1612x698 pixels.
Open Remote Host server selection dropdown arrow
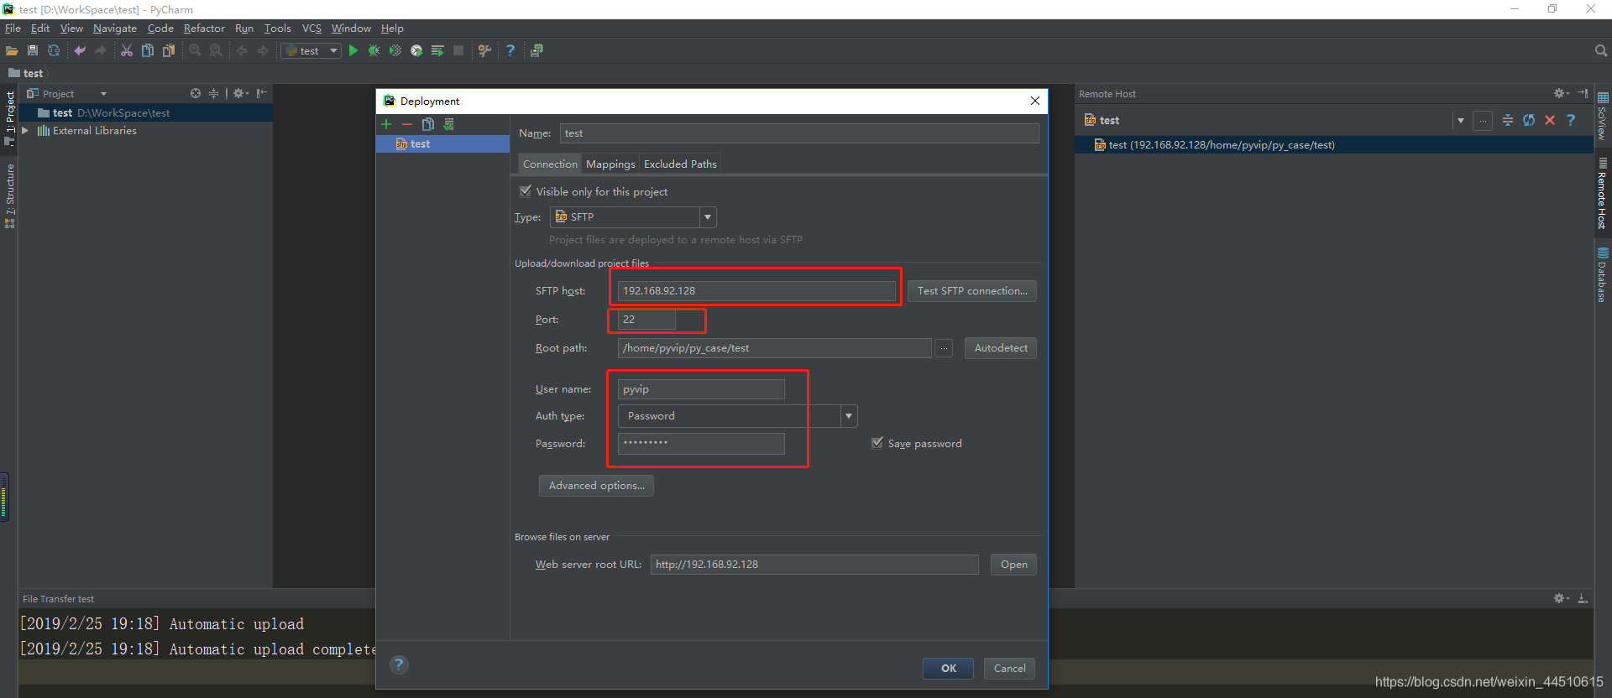click(1461, 121)
